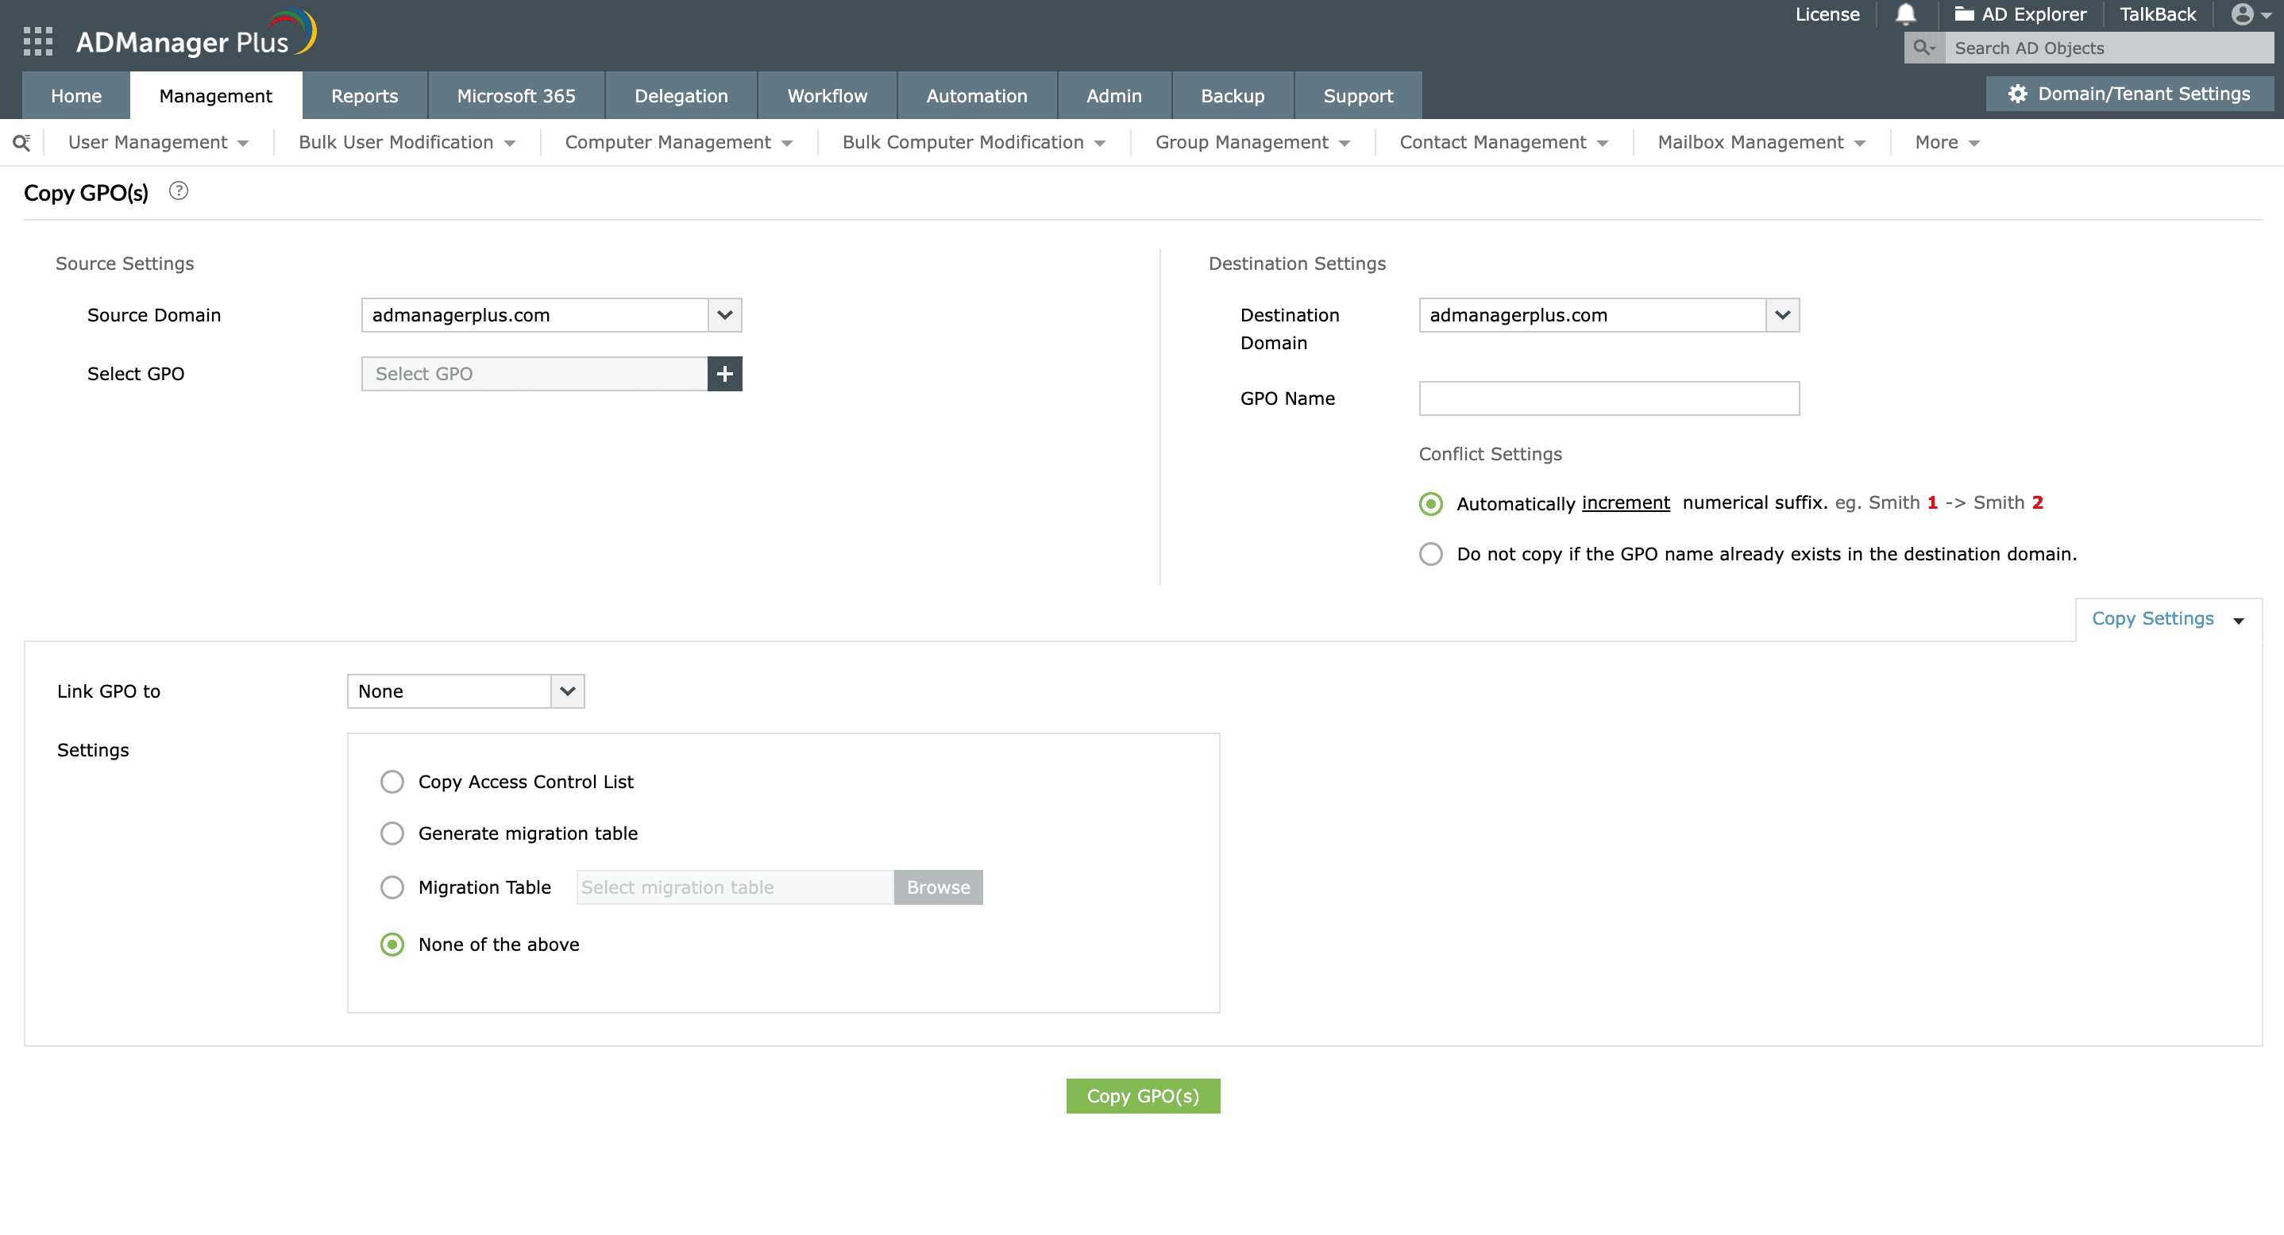Viewport: 2284px width, 1235px height.
Task: Click the AD Objects search type icon
Action: (x=1923, y=48)
